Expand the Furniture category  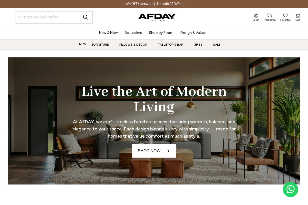coord(100,45)
